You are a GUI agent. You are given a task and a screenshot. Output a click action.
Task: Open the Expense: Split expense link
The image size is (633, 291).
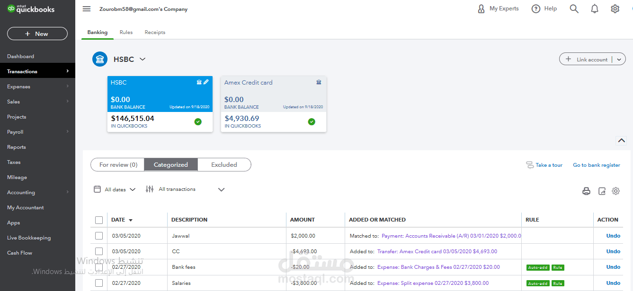pyautogui.click(x=433, y=283)
